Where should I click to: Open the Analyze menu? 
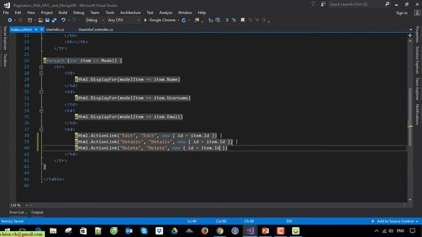(x=166, y=13)
